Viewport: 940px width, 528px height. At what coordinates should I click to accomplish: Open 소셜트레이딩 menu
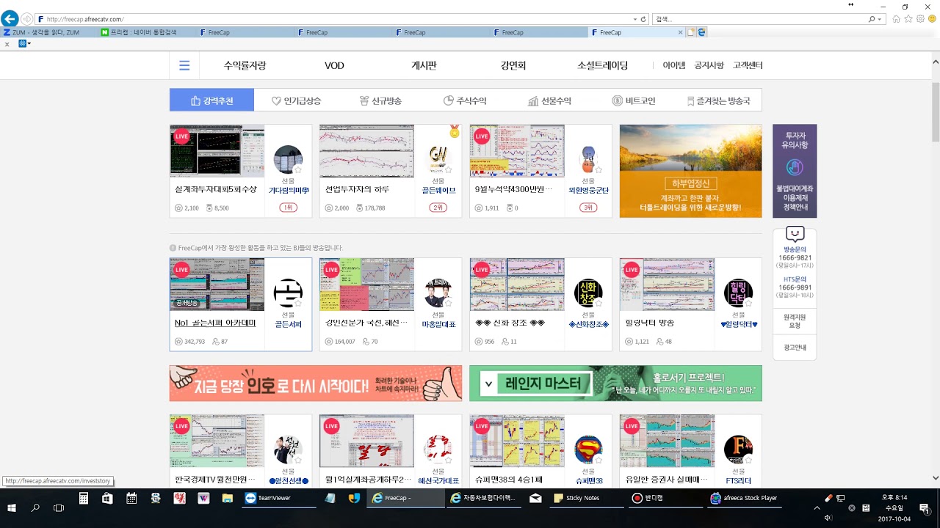coord(603,65)
